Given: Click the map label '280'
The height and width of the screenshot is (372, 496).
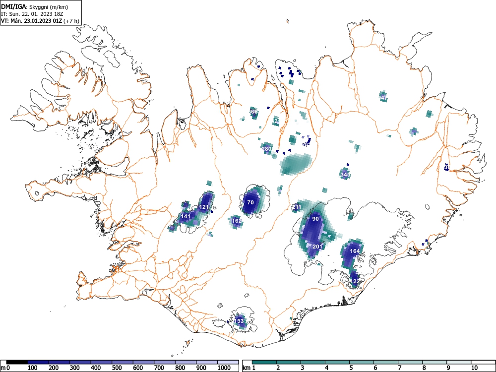Looking at the screenshot, I should click(x=267, y=149).
